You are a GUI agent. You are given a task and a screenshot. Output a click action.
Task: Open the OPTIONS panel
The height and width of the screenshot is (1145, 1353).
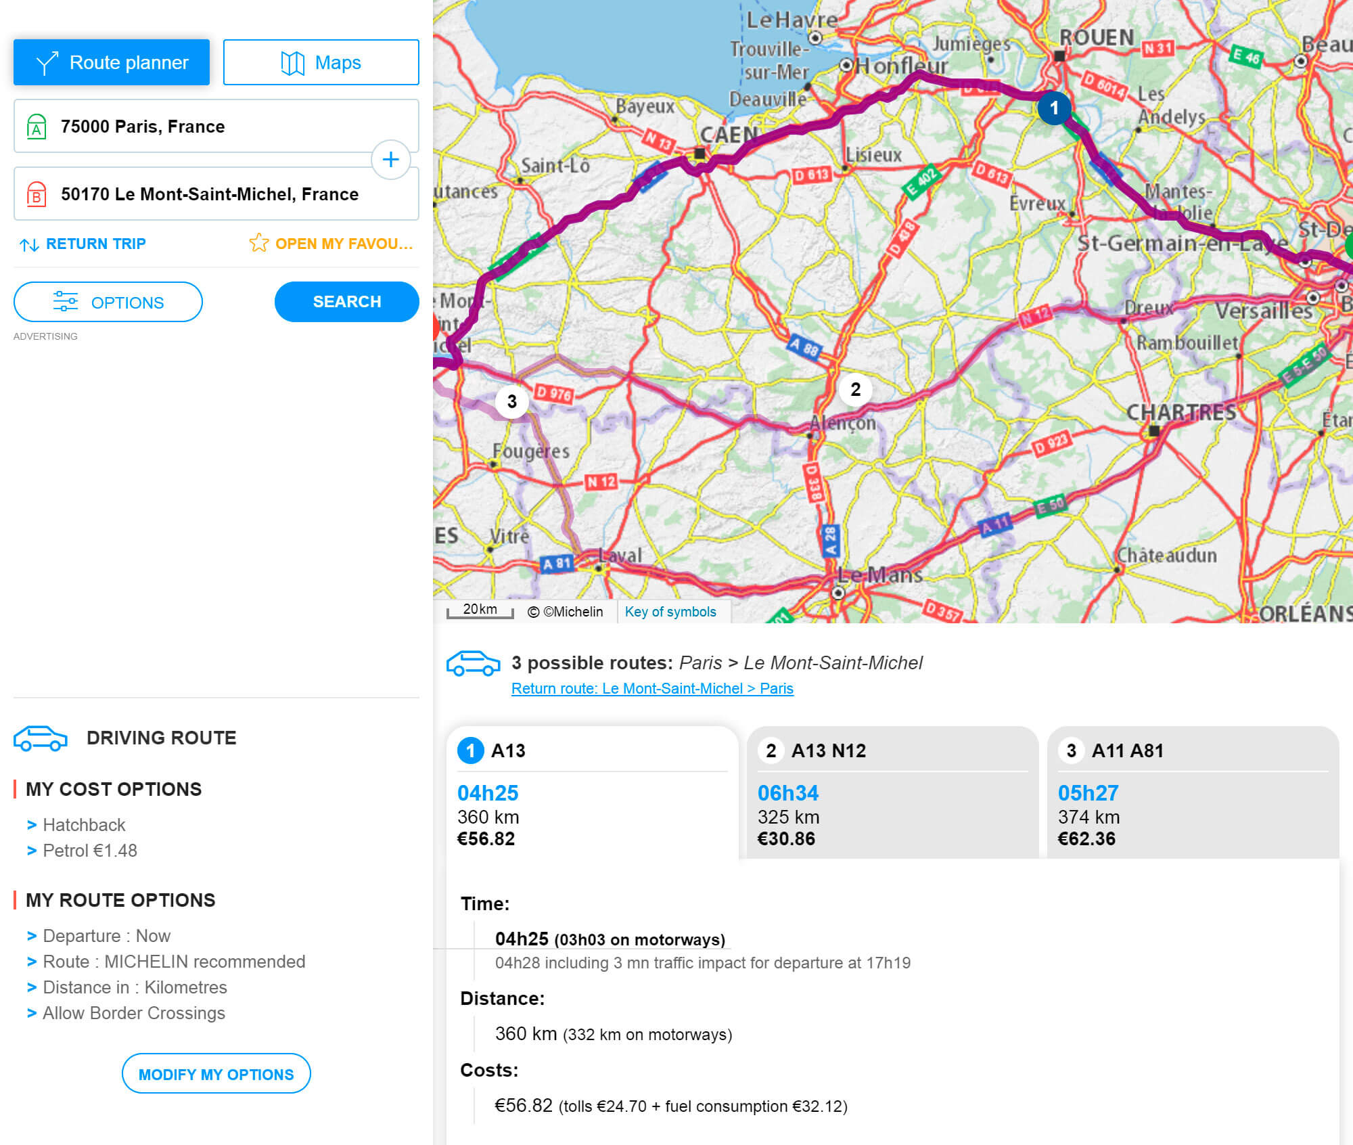coord(108,302)
